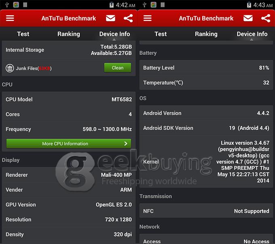Tap AnTuTu Benchmark title in right screen

(206, 18)
